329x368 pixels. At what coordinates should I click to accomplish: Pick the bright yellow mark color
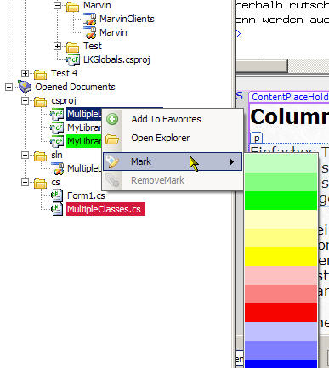[281, 257]
